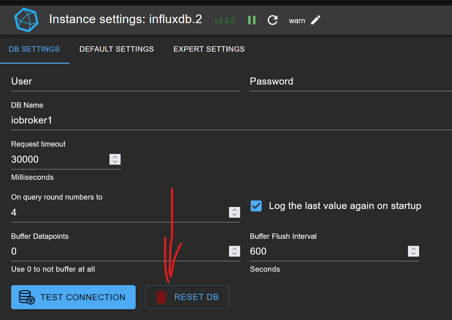Adjust Buffer Datapoints stepper arrows

pos(234,251)
